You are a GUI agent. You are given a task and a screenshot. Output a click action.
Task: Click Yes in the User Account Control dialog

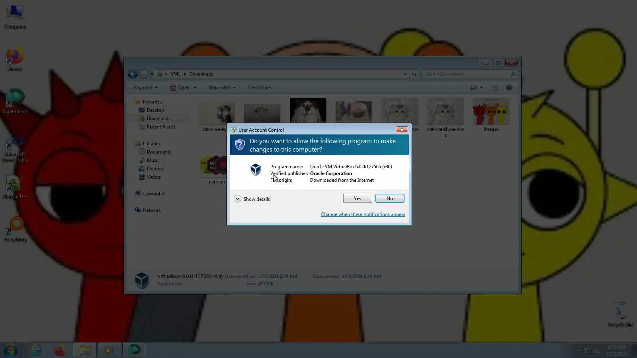click(358, 198)
